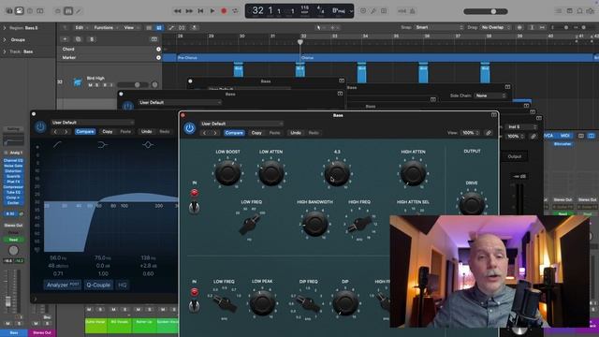Click Compare in the Vintage EQ plugin
This screenshot has height=337, width=599.
(x=234, y=133)
